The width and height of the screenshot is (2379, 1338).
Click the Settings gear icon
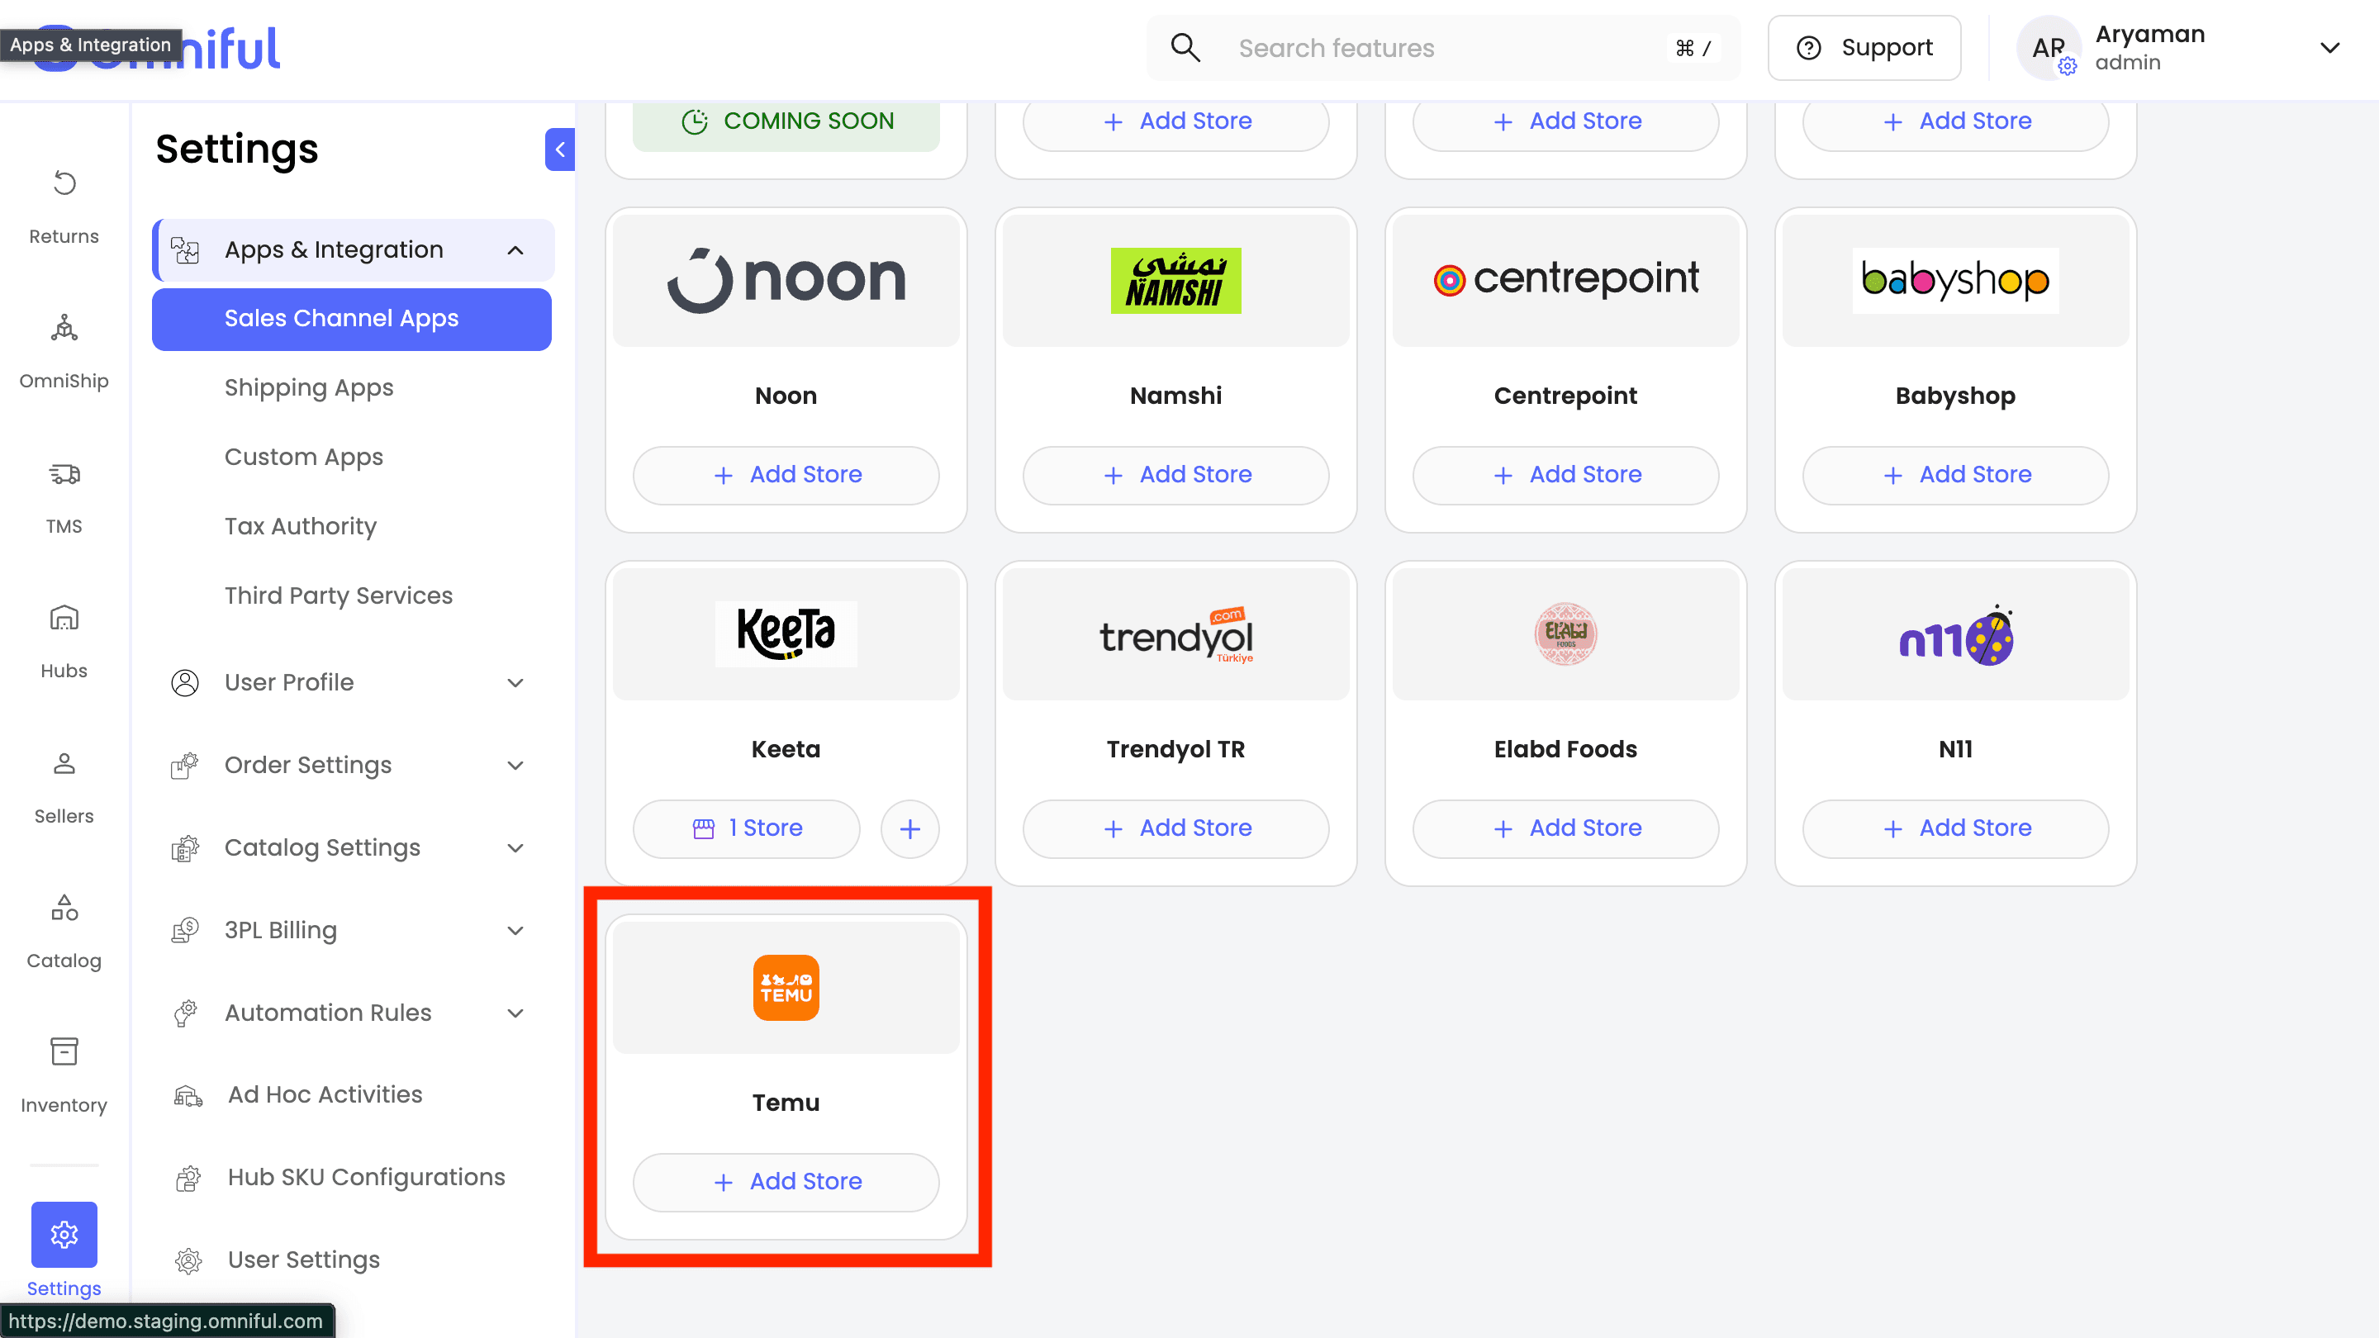click(x=64, y=1234)
